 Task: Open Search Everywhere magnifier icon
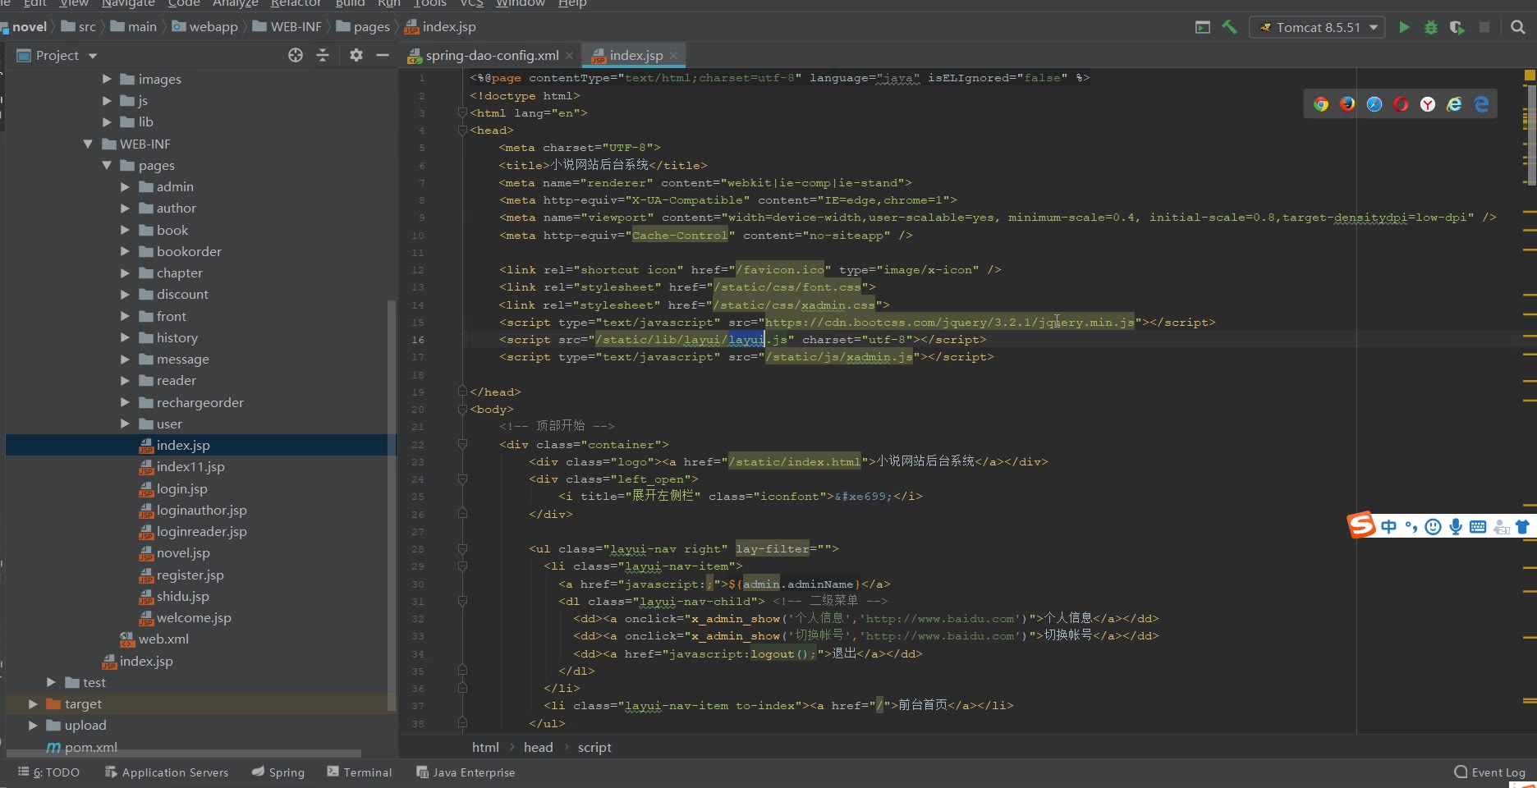click(x=1518, y=27)
